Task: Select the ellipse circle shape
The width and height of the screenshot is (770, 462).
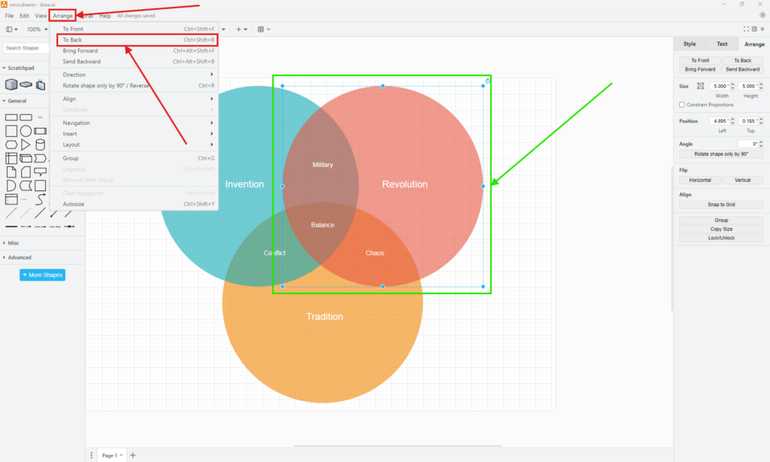Action: (x=26, y=131)
